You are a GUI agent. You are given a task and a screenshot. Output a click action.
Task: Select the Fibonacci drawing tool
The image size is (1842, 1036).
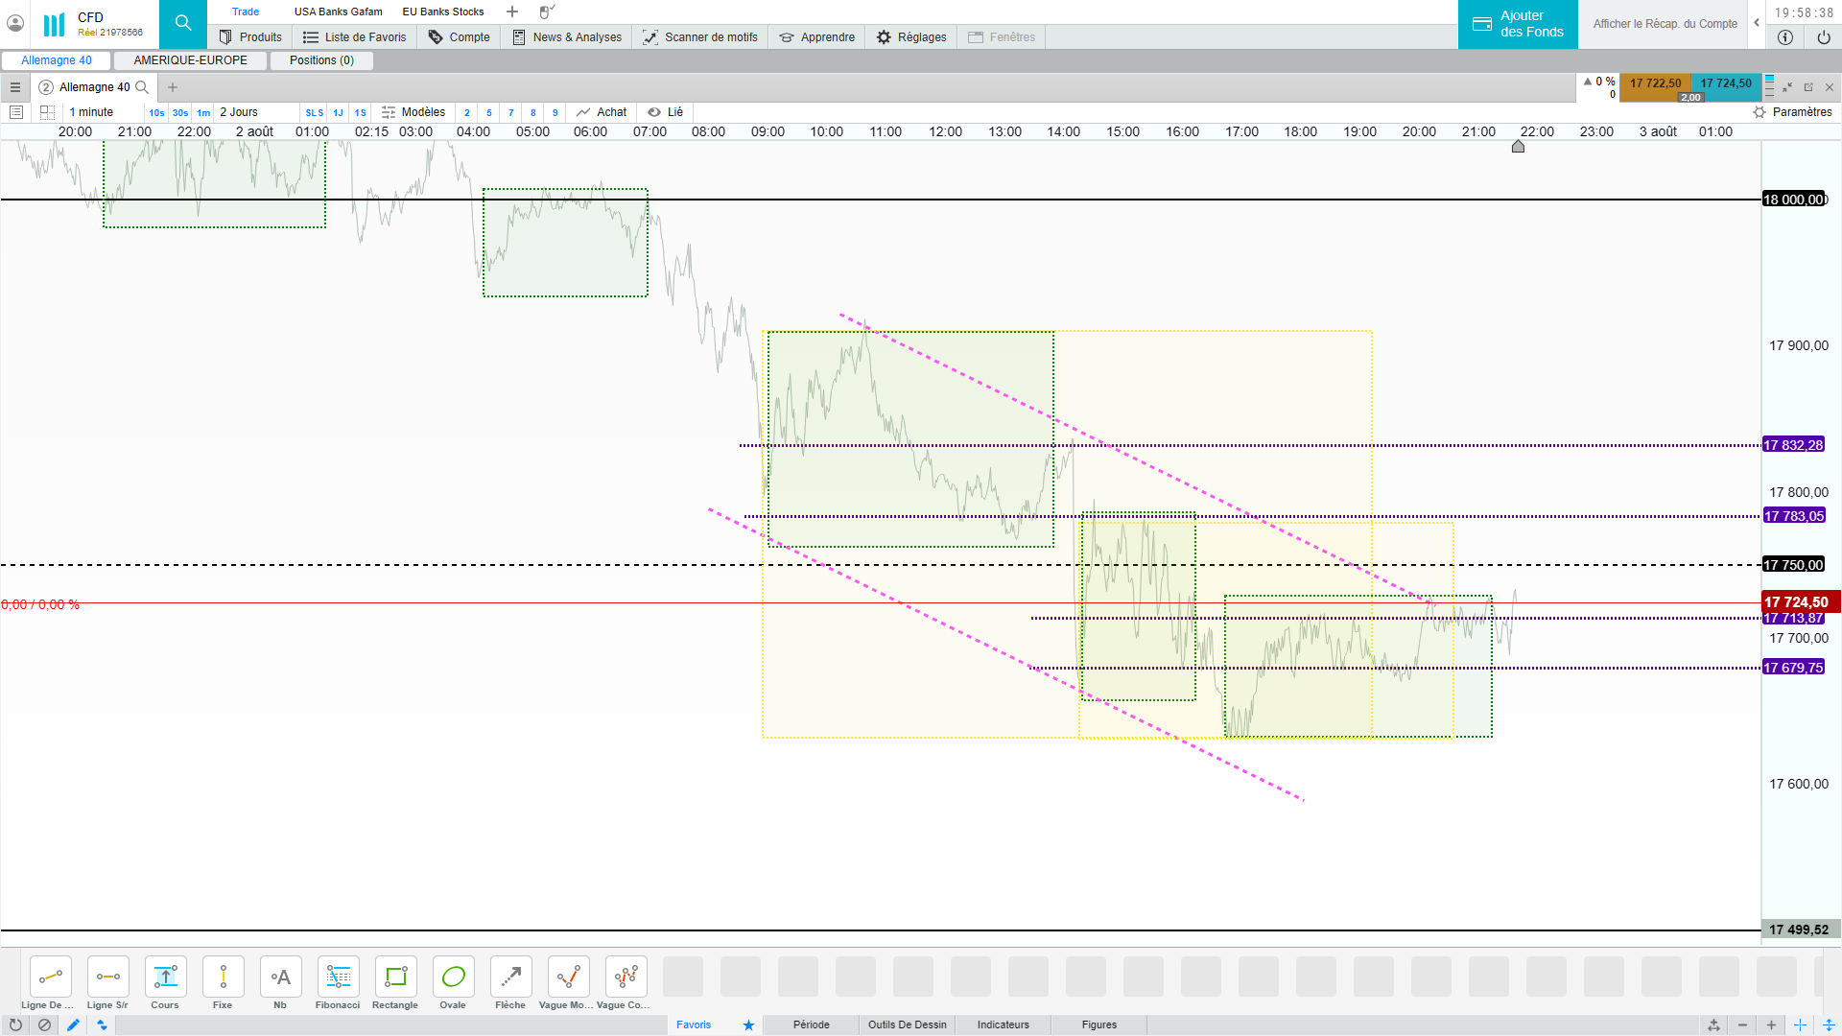click(338, 977)
